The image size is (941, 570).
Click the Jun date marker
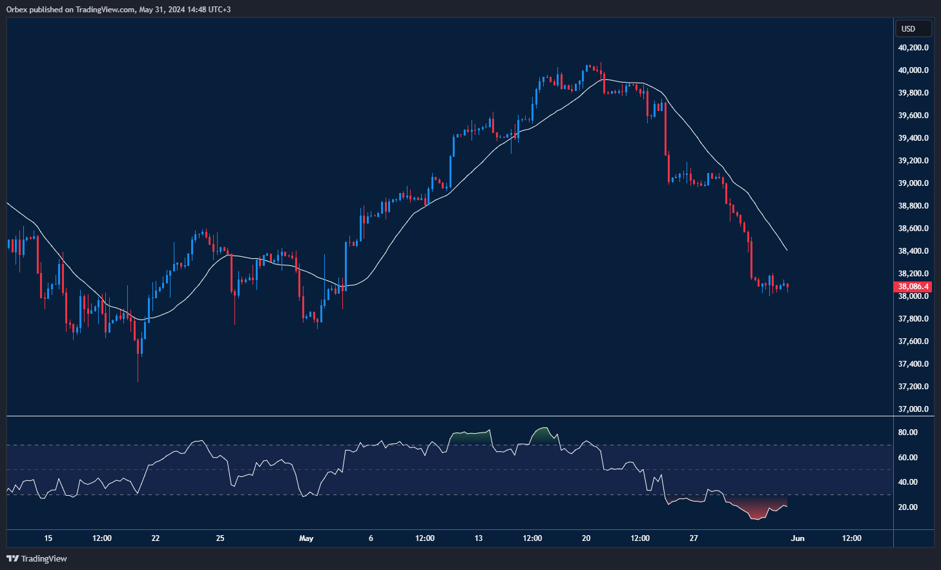[798, 538]
